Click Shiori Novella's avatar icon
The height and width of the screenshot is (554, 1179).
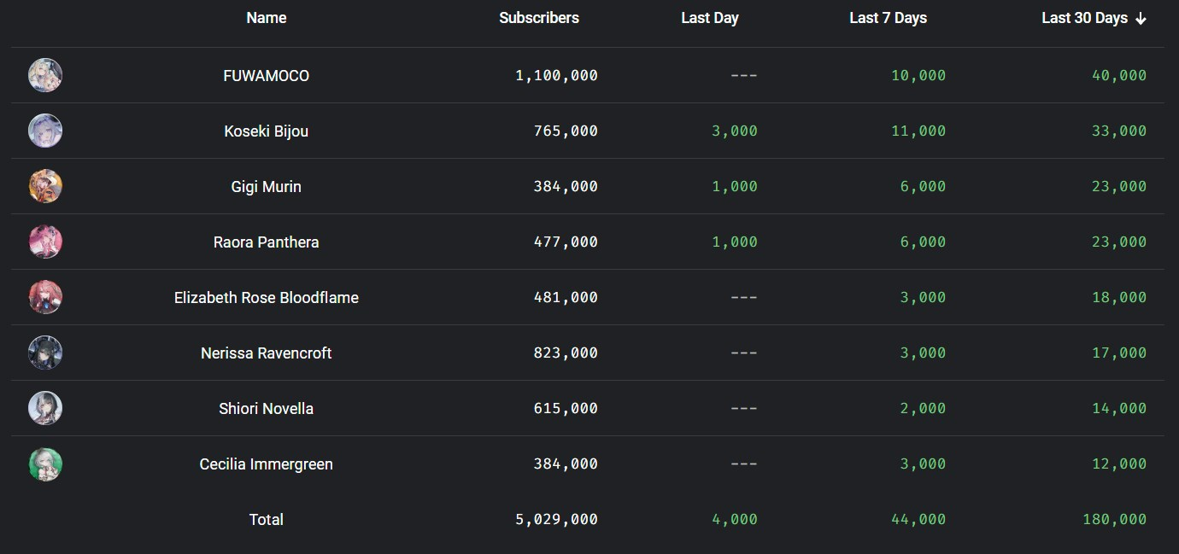coord(45,409)
